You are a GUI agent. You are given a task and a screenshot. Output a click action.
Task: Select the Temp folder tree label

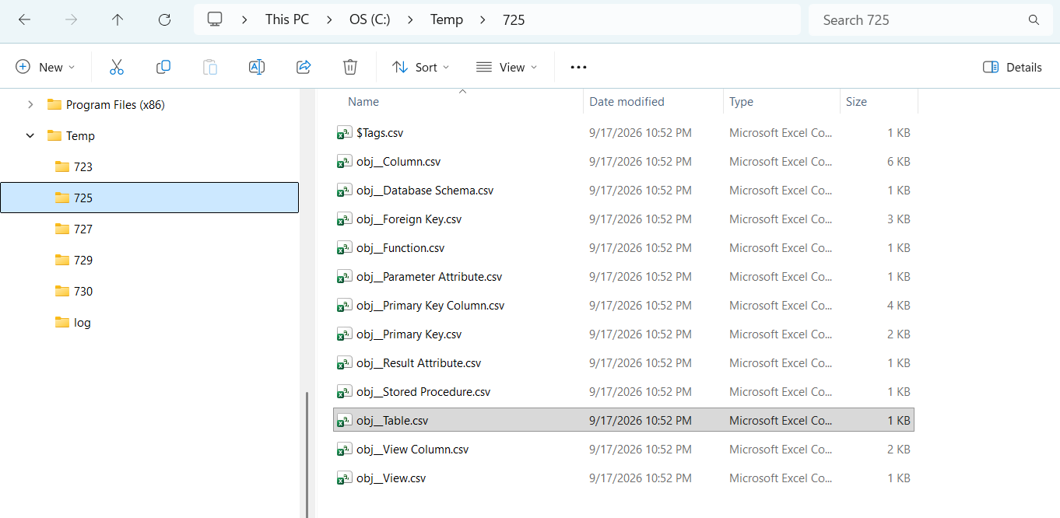click(x=80, y=135)
